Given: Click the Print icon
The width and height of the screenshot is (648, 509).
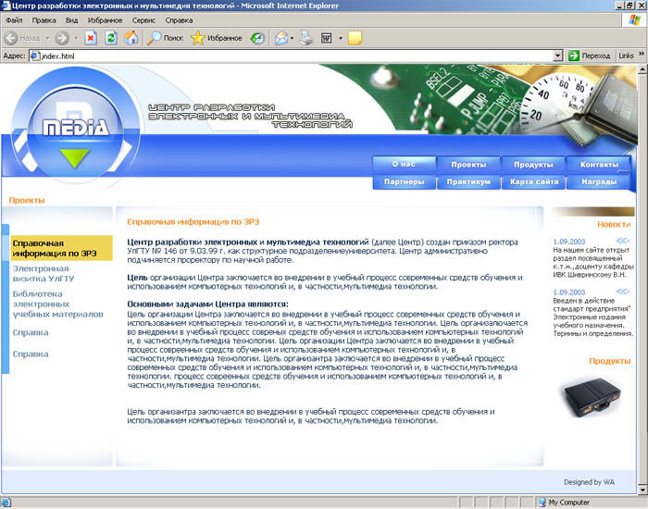Looking at the screenshot, I should (306, 38).
